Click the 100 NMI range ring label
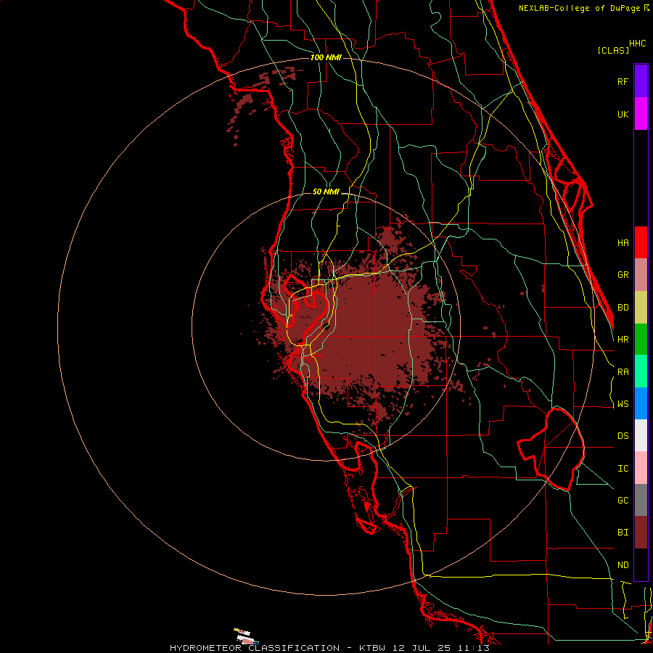This screenshot has width=653, height=653. pos(326,57)
